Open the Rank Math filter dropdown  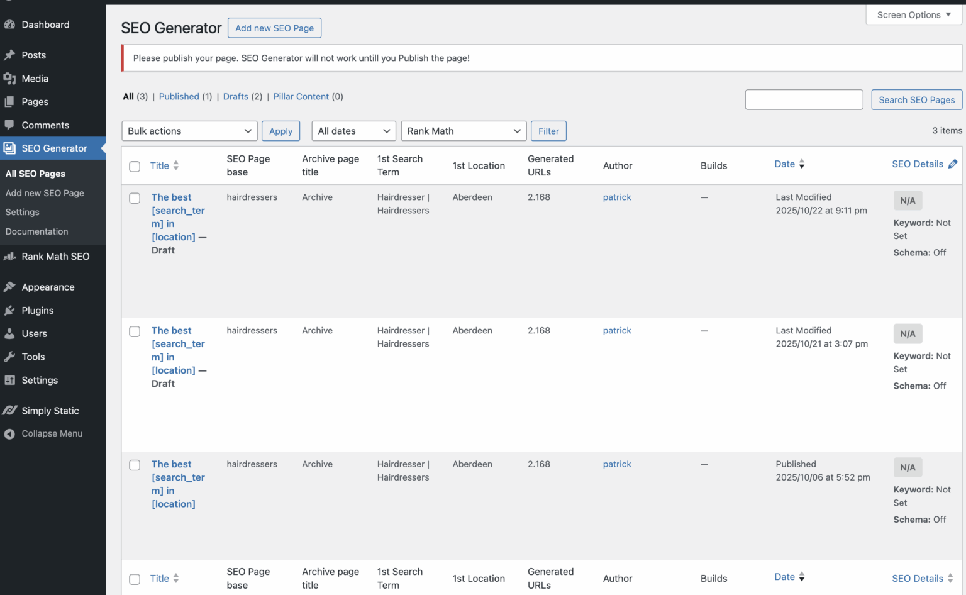[x=464, y=131]
